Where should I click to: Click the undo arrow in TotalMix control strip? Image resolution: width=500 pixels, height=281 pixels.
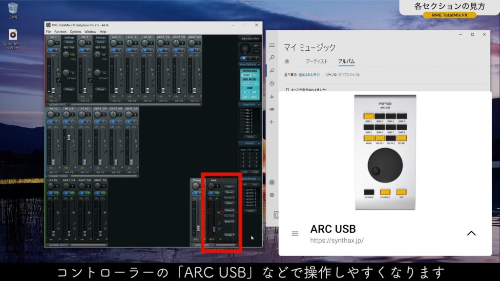point(256,46)
